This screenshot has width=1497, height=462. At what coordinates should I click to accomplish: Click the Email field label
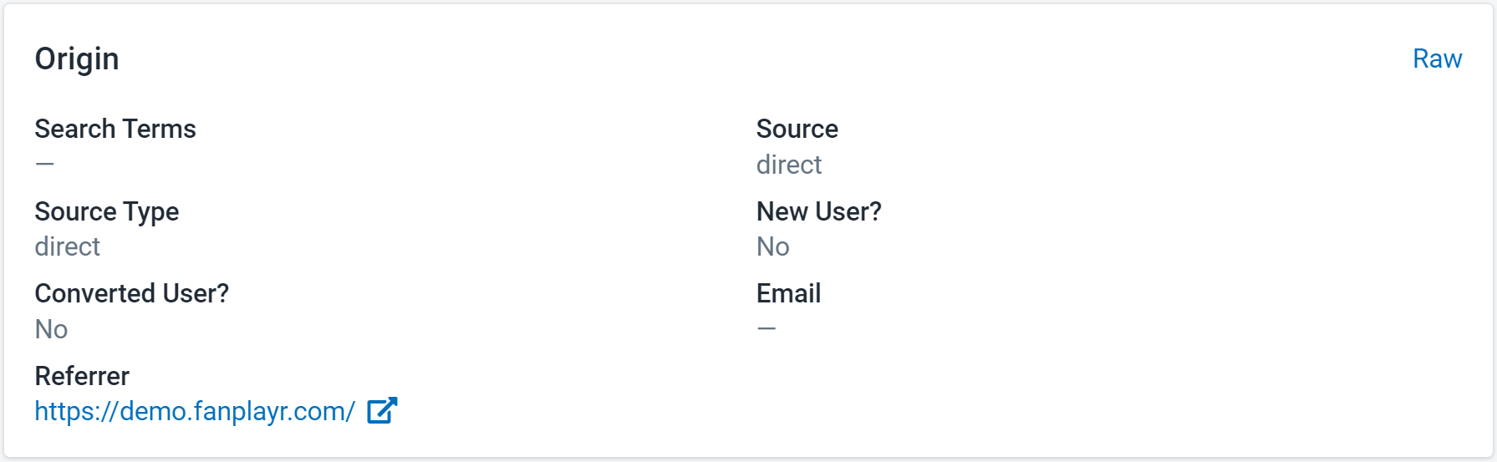(x=789, y=293)
